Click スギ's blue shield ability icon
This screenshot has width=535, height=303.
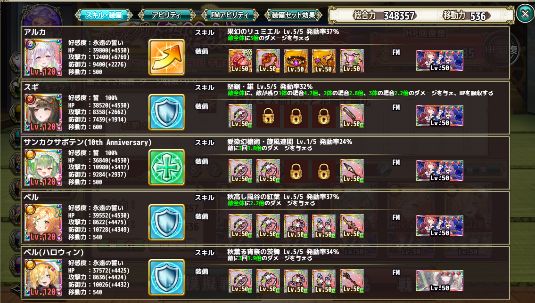[x=166, y=112]
